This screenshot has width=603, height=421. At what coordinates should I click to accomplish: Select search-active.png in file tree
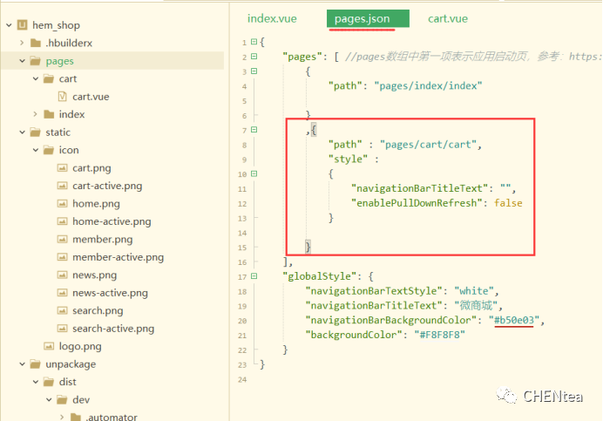113,329
